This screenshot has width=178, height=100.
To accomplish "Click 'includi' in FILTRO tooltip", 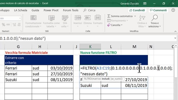I will pos(105,79).
